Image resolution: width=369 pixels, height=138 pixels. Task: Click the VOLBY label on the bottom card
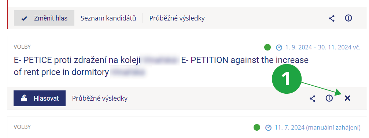click(x=22, y=127)
